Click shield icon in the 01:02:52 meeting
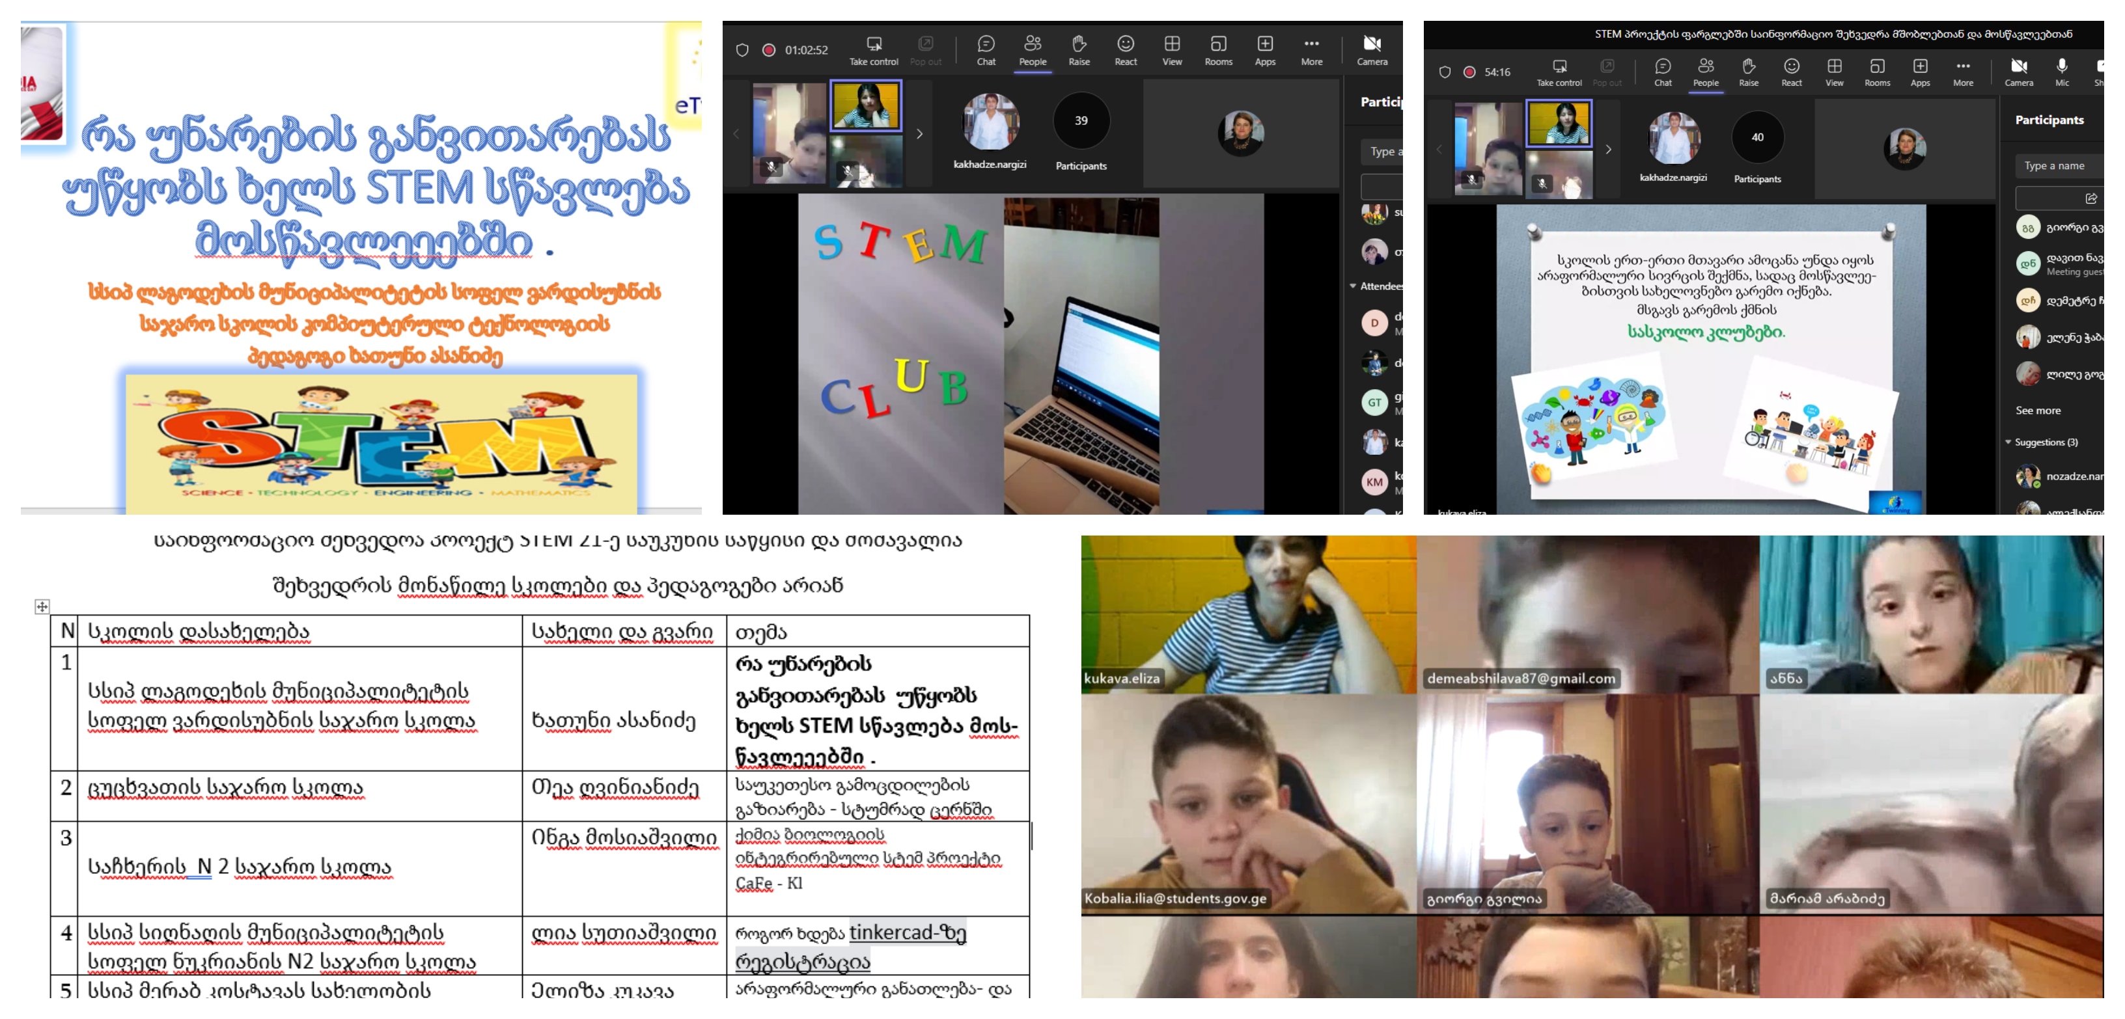Screen dimensions: 2125x1019 [742, 50]
